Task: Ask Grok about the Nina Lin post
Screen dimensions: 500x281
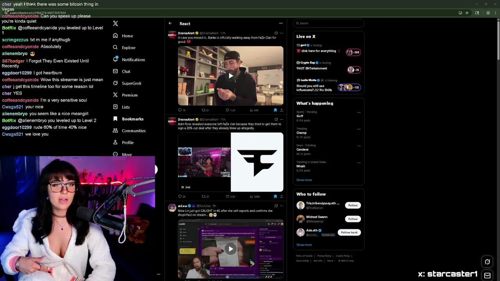Action: (x=276, y=206)
